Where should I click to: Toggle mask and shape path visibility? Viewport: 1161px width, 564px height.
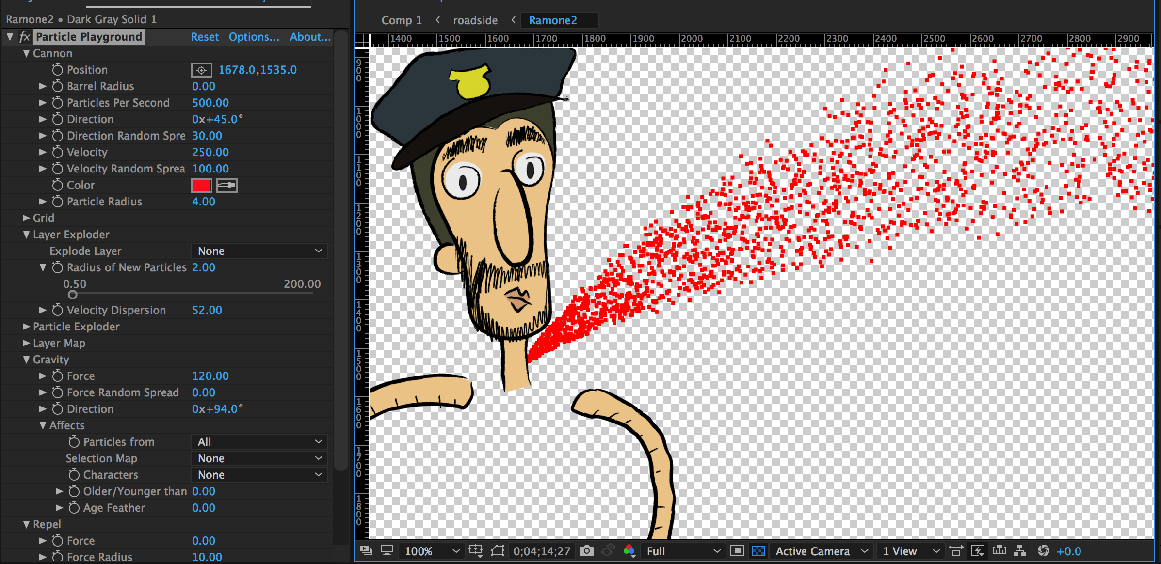pos(498,551)
